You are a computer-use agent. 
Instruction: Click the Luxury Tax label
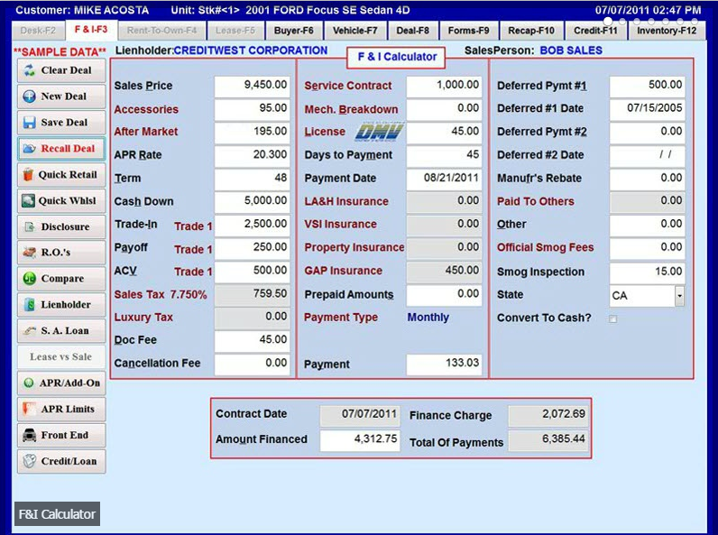(143, 318)
